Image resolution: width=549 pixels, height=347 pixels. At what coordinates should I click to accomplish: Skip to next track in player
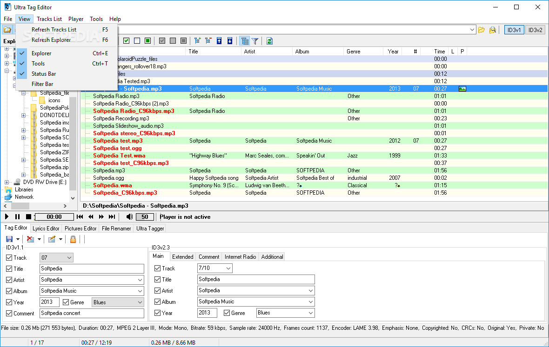(x=112, y=216)
